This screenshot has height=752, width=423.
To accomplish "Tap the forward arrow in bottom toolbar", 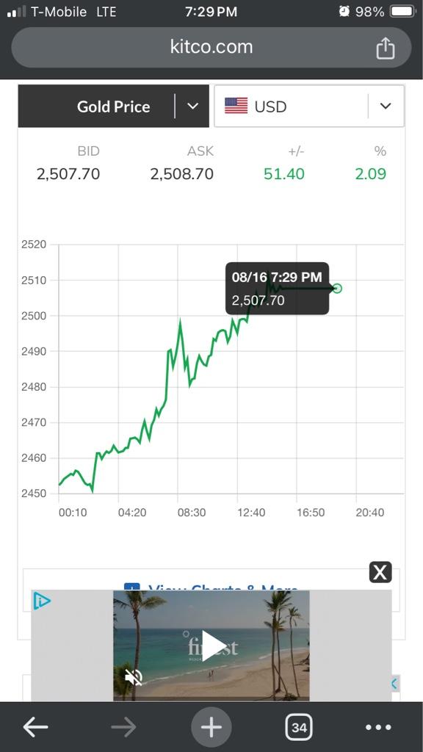I will click(123, 728).
